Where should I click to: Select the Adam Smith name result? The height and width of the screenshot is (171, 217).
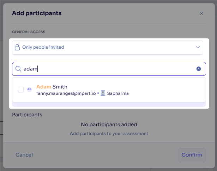click(52, 87)
